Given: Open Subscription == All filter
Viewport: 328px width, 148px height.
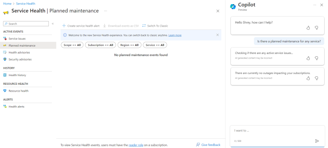Looking at the screenshot, I should pyautogui.click(x=100, y=45).
